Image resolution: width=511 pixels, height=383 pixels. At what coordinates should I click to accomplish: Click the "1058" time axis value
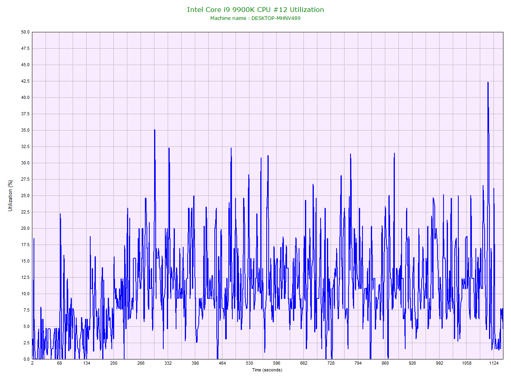pos(467,363)
